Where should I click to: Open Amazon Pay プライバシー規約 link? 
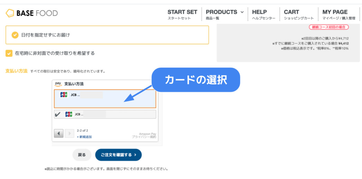point(144,137)
